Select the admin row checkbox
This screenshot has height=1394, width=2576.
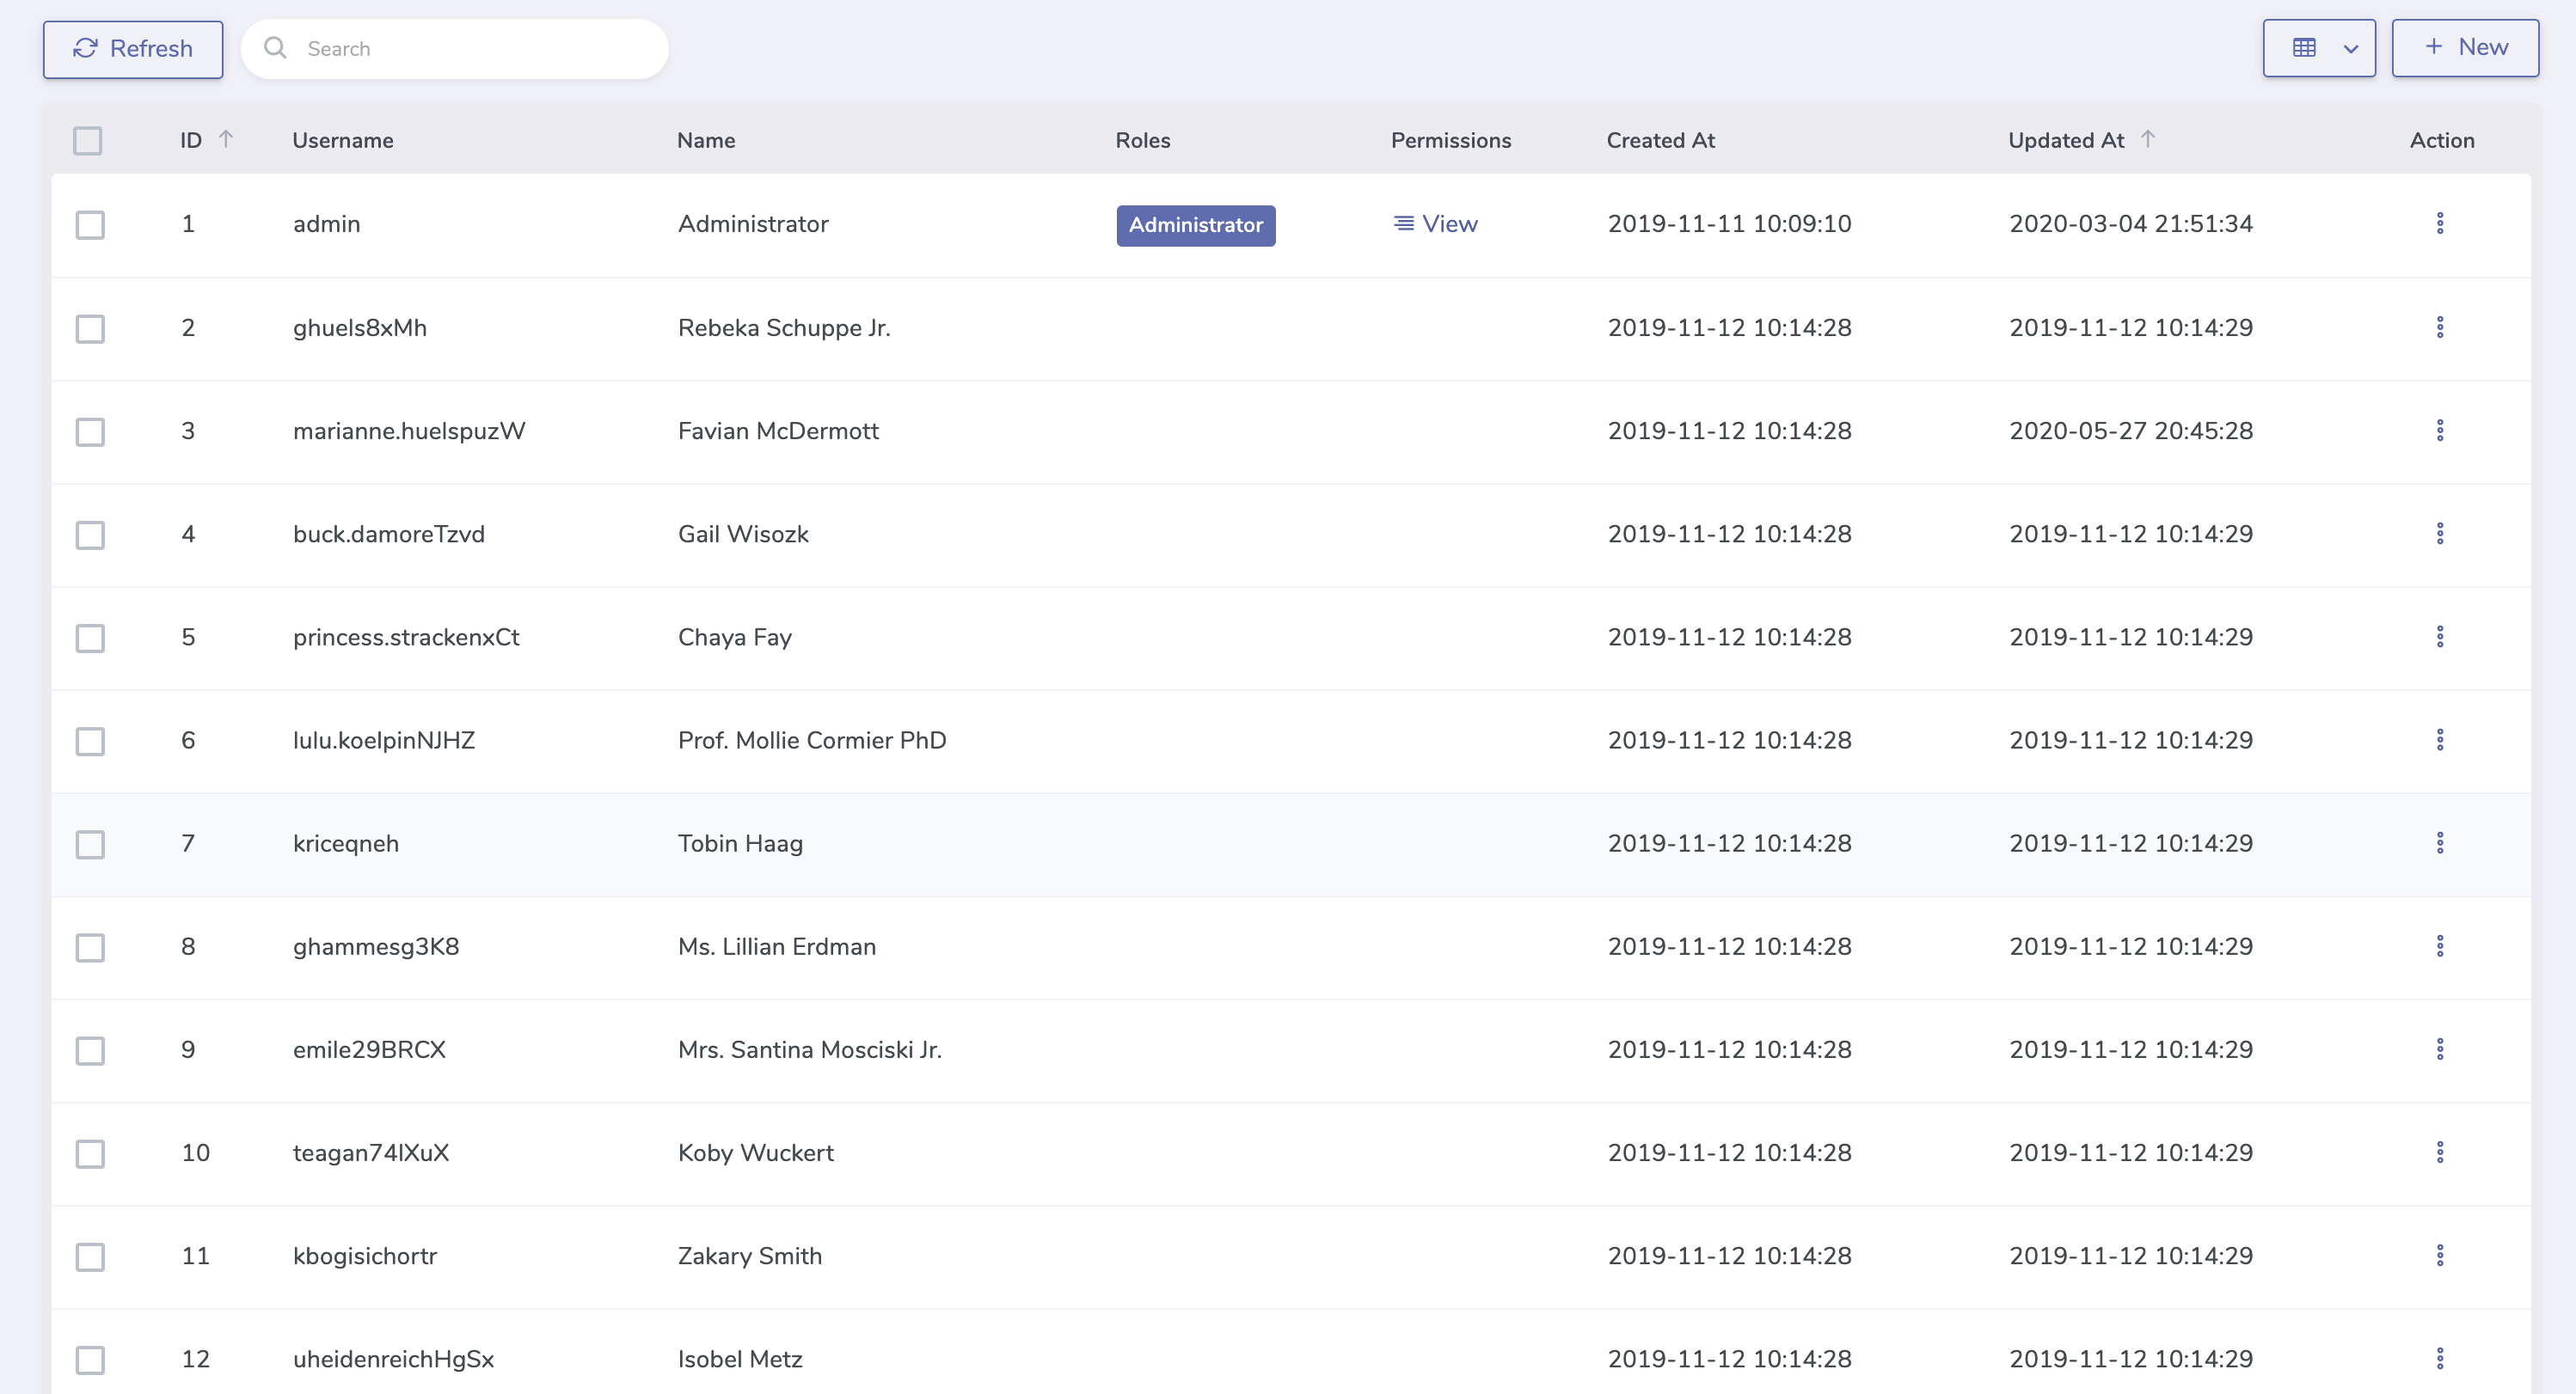90,225
